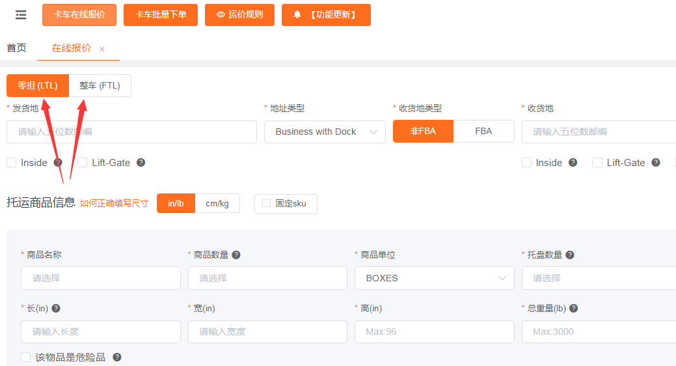676x366 pixels.
Task: Focus 总重量(lb) Max:3000 input
Action: coord(599,331)
